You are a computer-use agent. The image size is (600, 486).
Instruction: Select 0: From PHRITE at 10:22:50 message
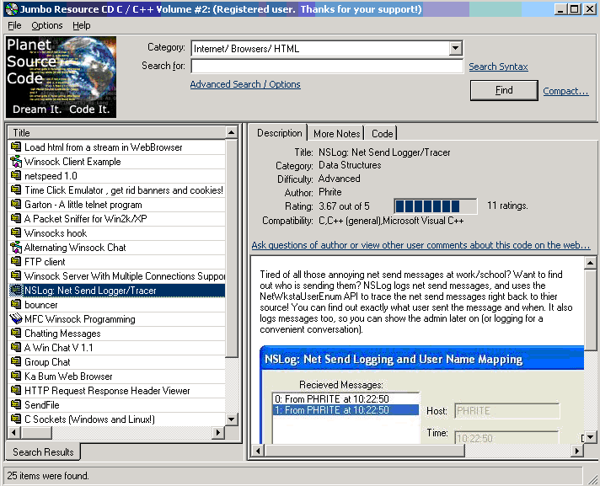346,398
